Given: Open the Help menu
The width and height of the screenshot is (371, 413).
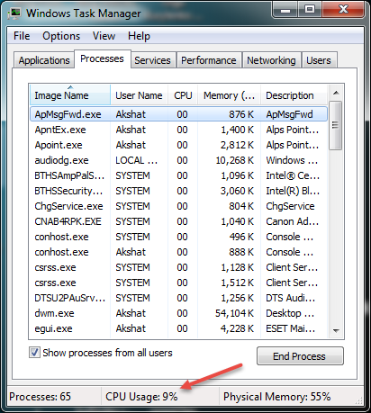Looking at the screenshot, I should [x=139, y=36].
